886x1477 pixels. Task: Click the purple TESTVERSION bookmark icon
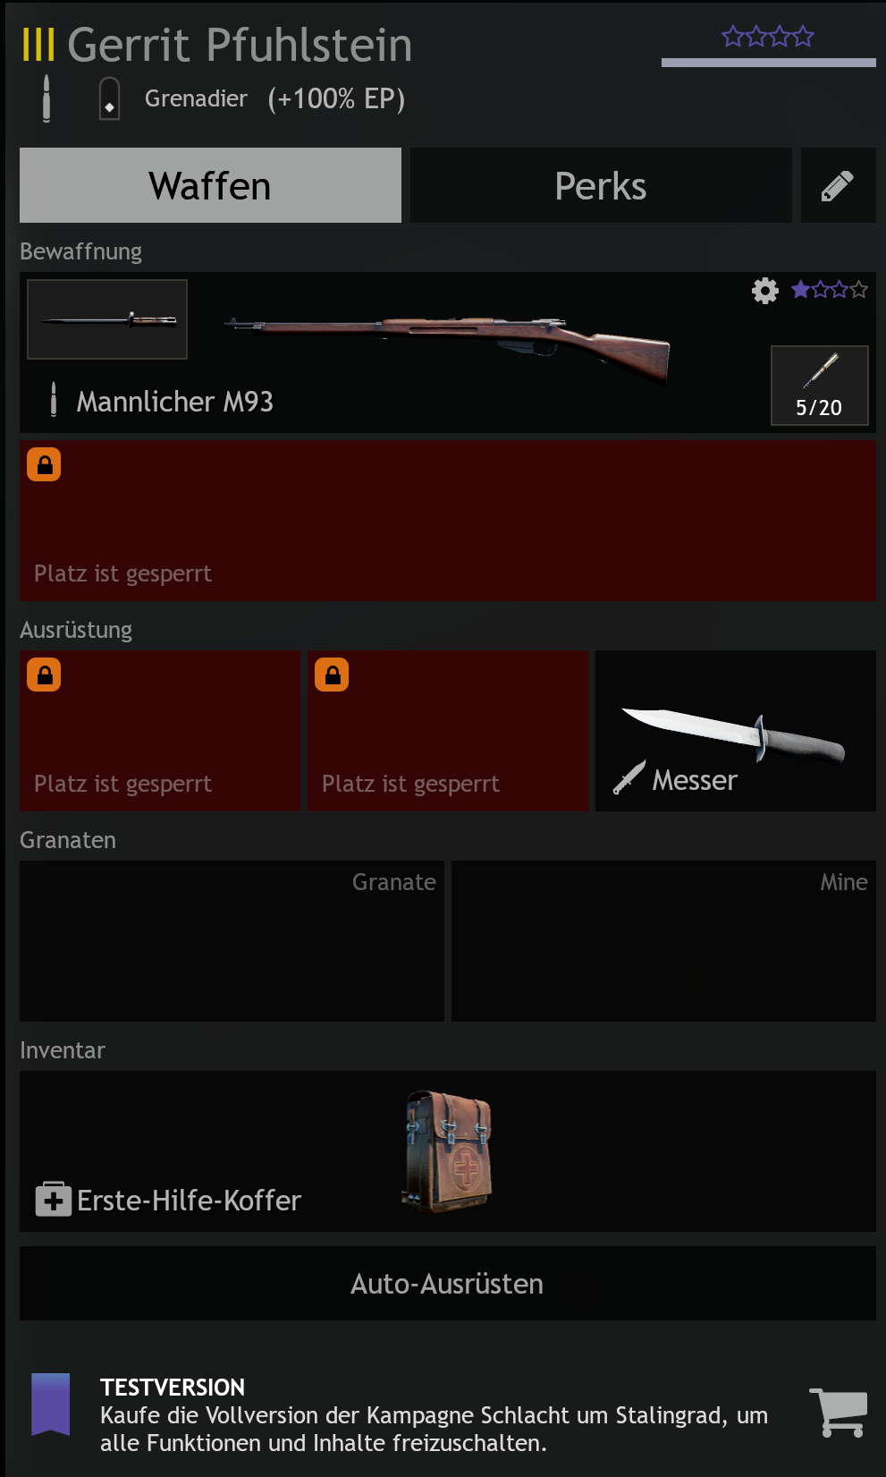coord(51,1405)
